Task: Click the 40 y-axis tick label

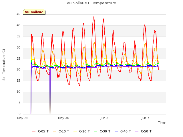Action: (18, 25)
